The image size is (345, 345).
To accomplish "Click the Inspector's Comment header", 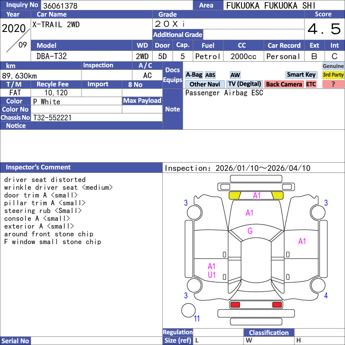I will (x=38, y=167).
